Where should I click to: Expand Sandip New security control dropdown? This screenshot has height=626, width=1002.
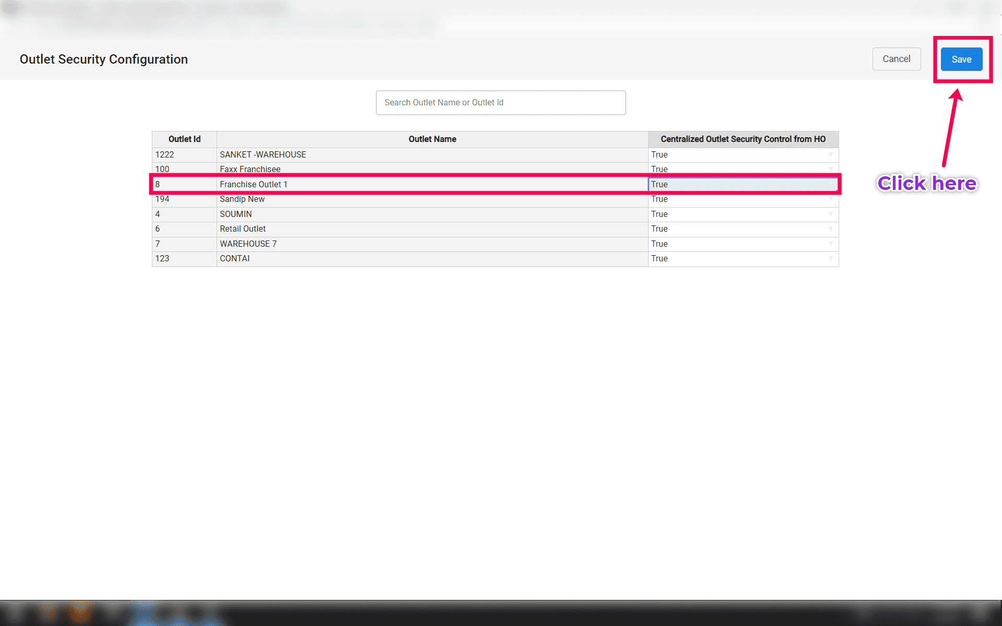pos(830,199)
